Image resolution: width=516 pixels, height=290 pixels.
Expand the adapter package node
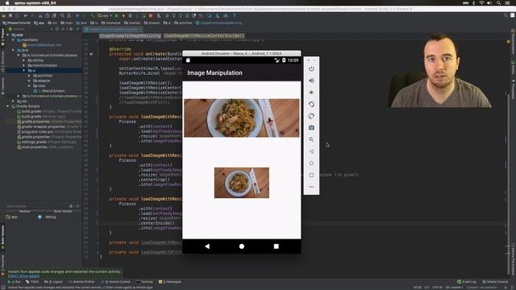tap(29, 81)
